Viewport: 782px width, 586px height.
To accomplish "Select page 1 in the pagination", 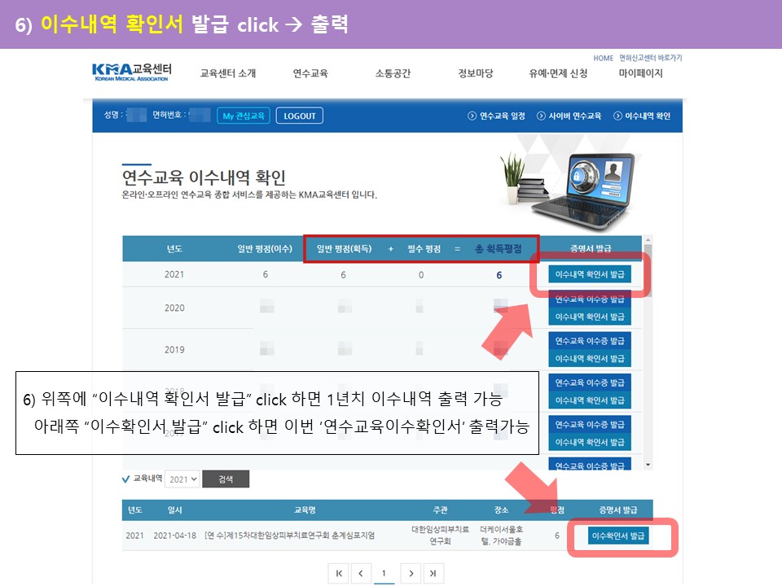I will click(x=384, y=574).
